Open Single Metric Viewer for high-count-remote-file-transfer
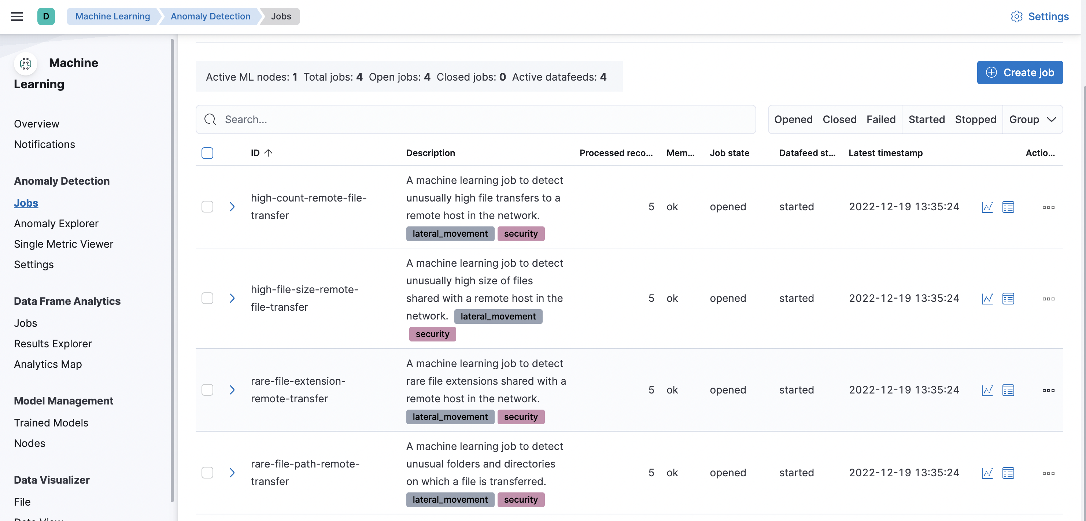Screen dimensions: 1086x521 click(987, 207)
